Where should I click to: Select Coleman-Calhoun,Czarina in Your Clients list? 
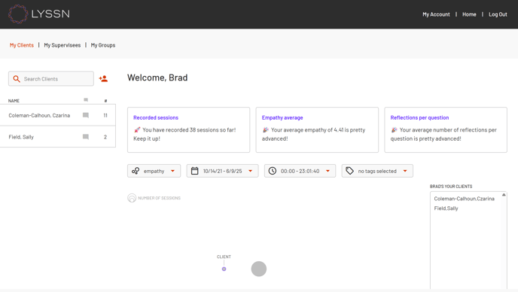(464, 199)
